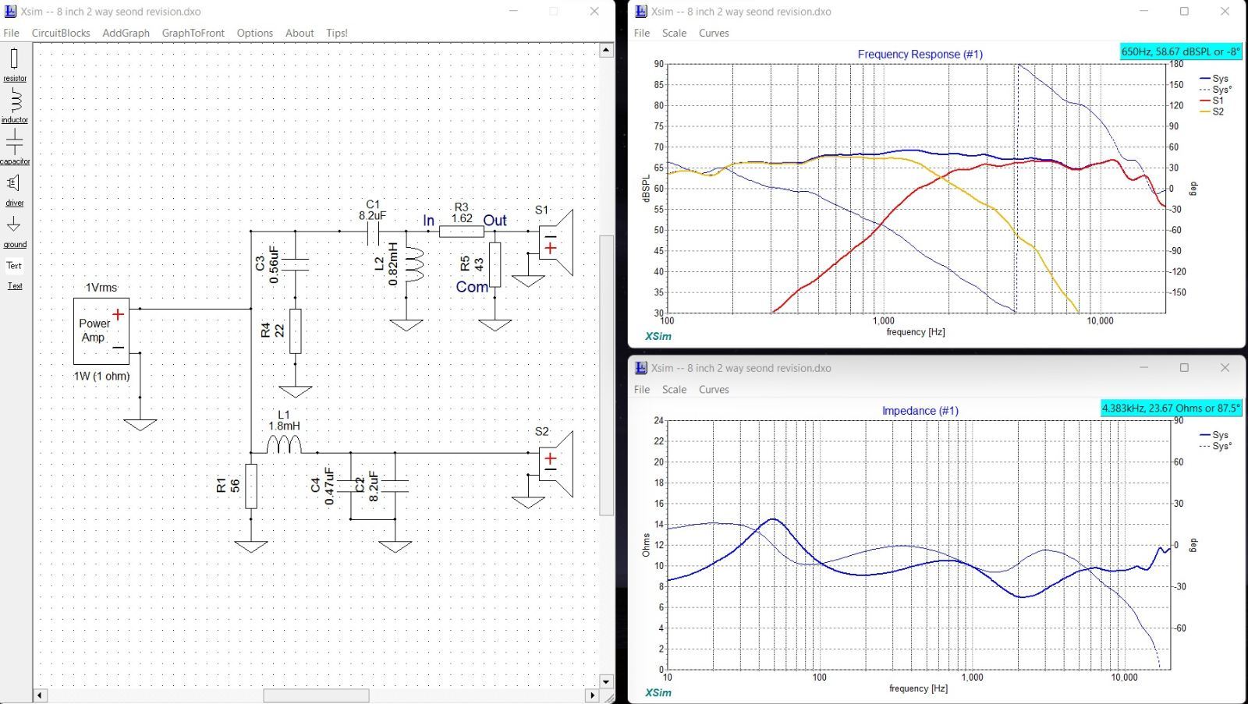Click the S1 legend entry in frequency graph
The height and width of the screenshot is (704, 1248).
coord(1217,101)
